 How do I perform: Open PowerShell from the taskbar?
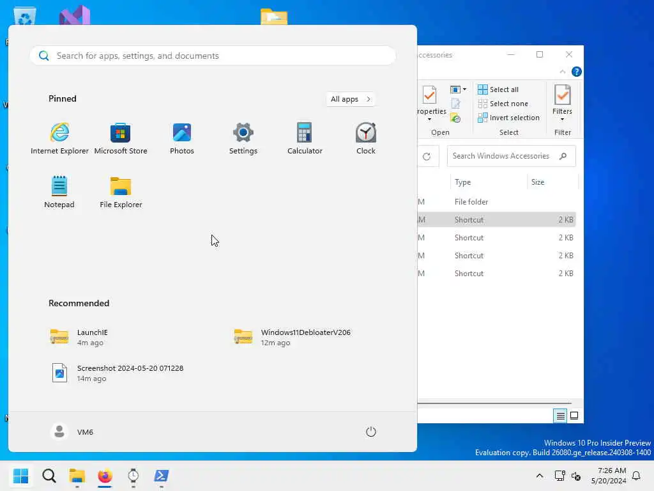click(x=162, y=476)
